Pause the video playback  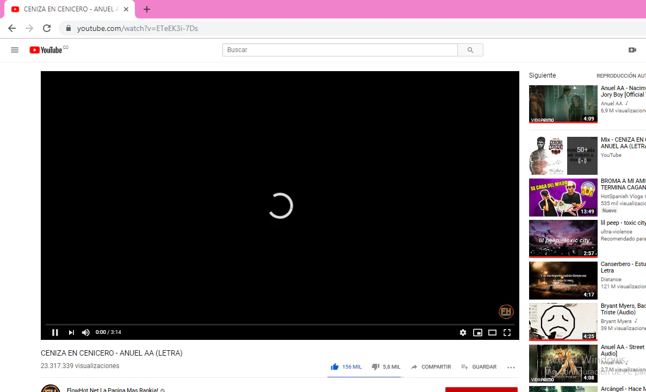tap(55, 332)
